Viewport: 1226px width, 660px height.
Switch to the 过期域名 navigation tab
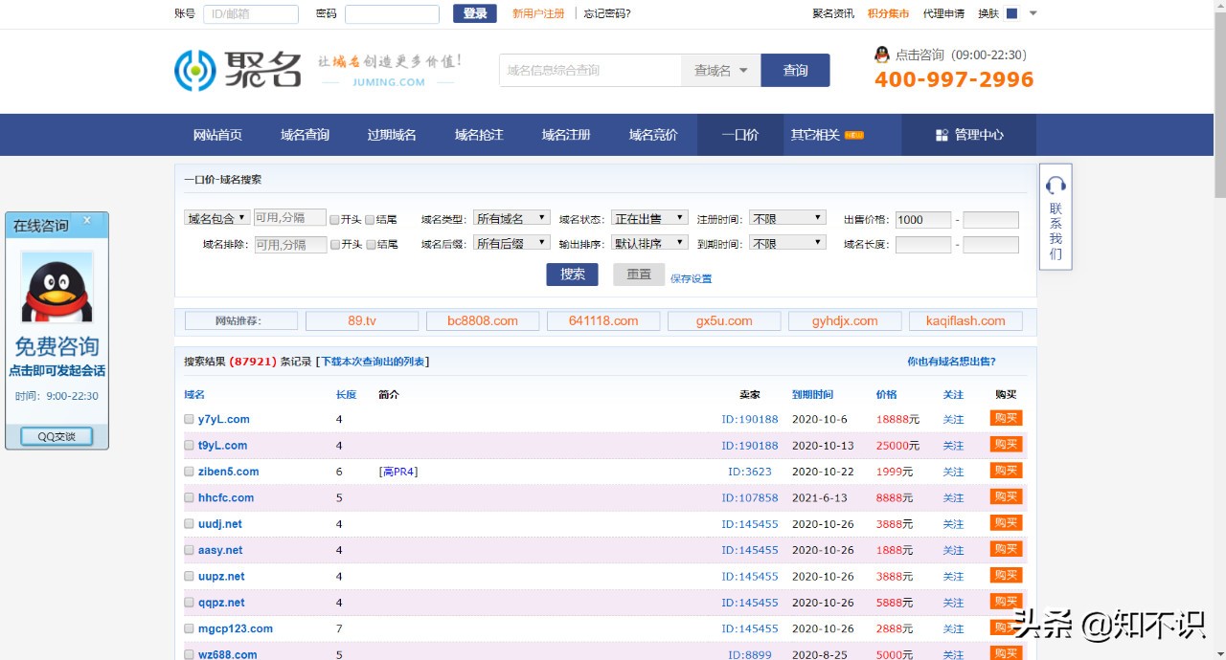[391, 134]
